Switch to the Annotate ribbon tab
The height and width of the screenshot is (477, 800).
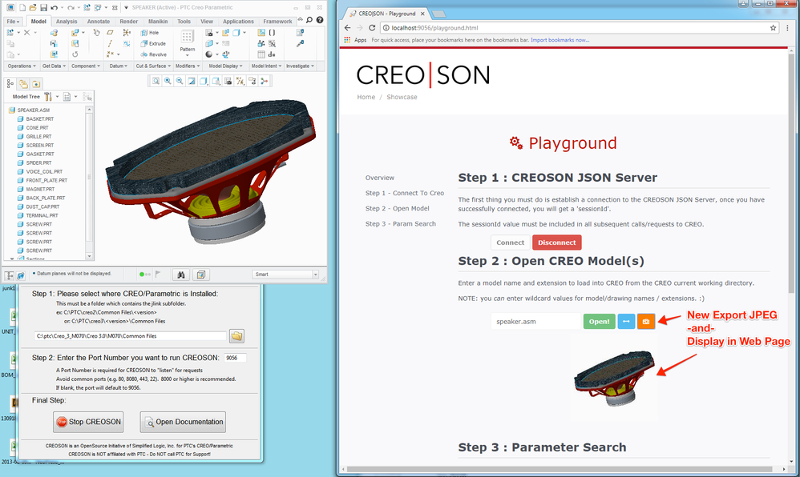coord(99,22)
